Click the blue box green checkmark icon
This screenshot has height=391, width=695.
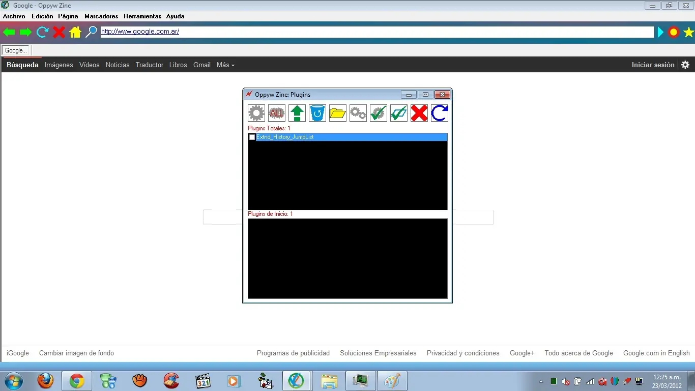[x=399, y=113]
